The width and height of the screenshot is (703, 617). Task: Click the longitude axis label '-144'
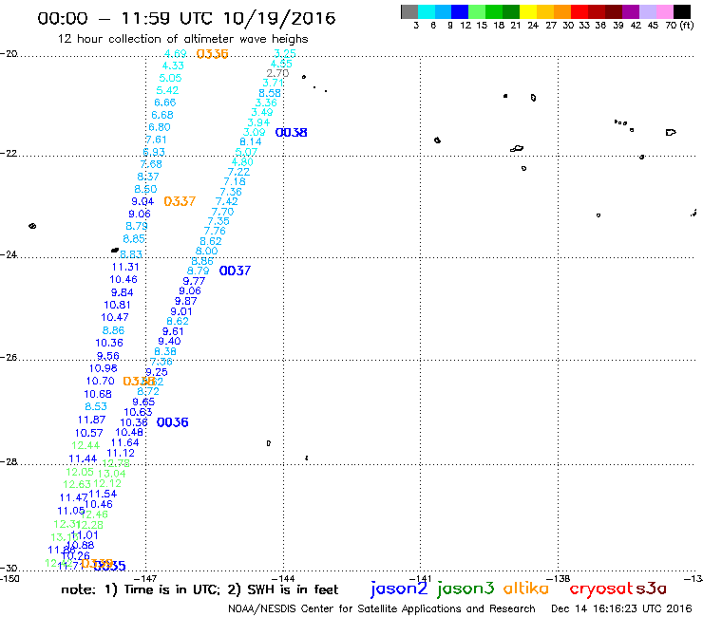pyautogui.click(x=283, y=578)
